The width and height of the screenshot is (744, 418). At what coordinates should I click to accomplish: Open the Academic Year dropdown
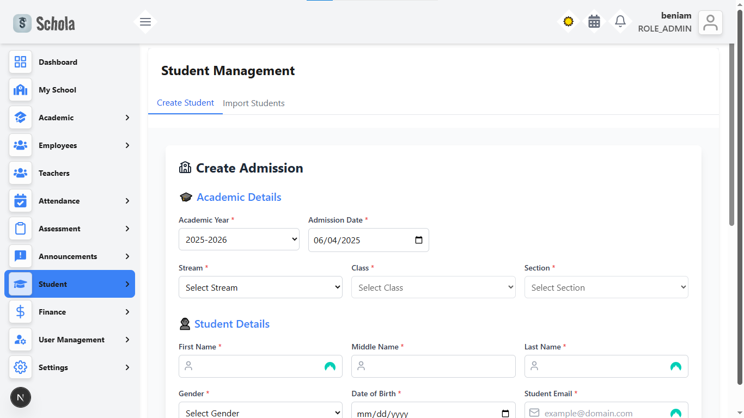click(x=239, y=239)
